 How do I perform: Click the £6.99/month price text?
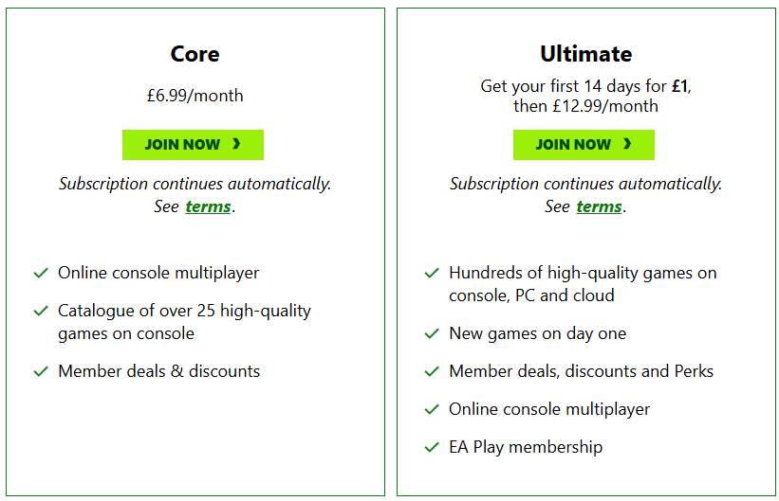tap(195, 96)
